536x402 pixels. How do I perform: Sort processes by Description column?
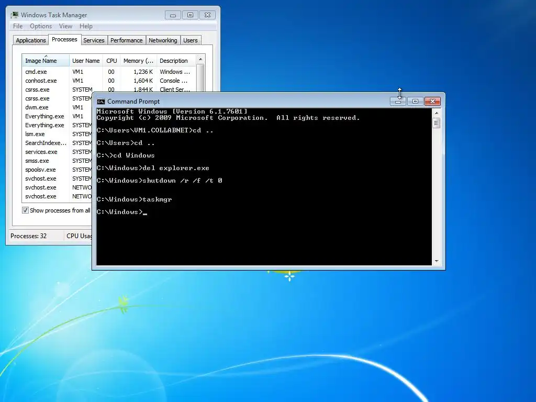pyautogui.click(x=176, y=61)
